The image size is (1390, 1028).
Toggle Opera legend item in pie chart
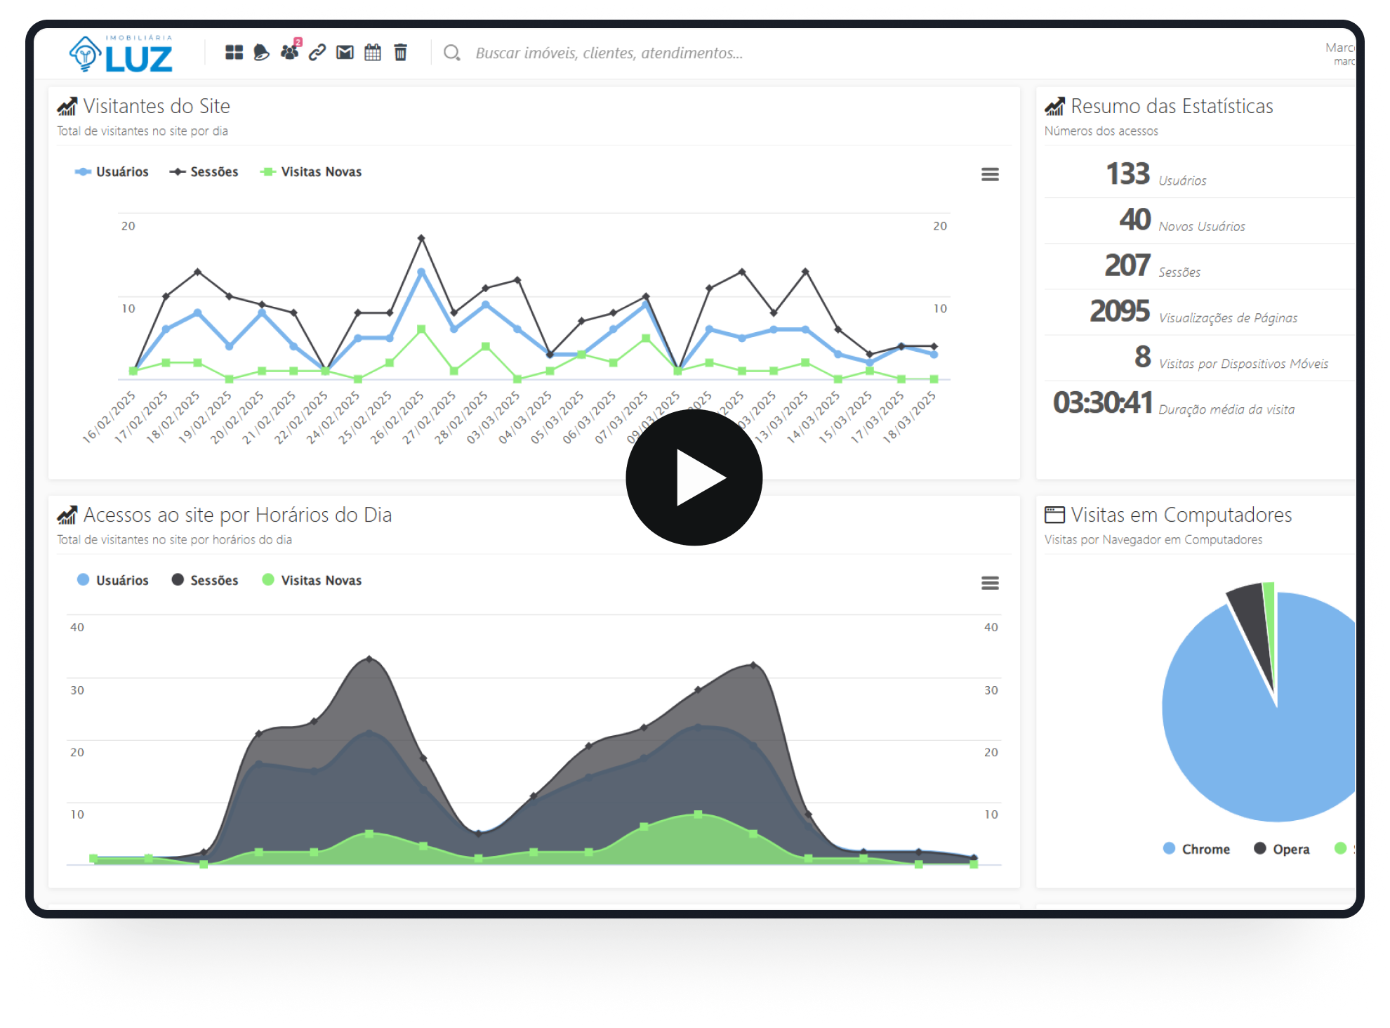click(x=1282, y=849)
